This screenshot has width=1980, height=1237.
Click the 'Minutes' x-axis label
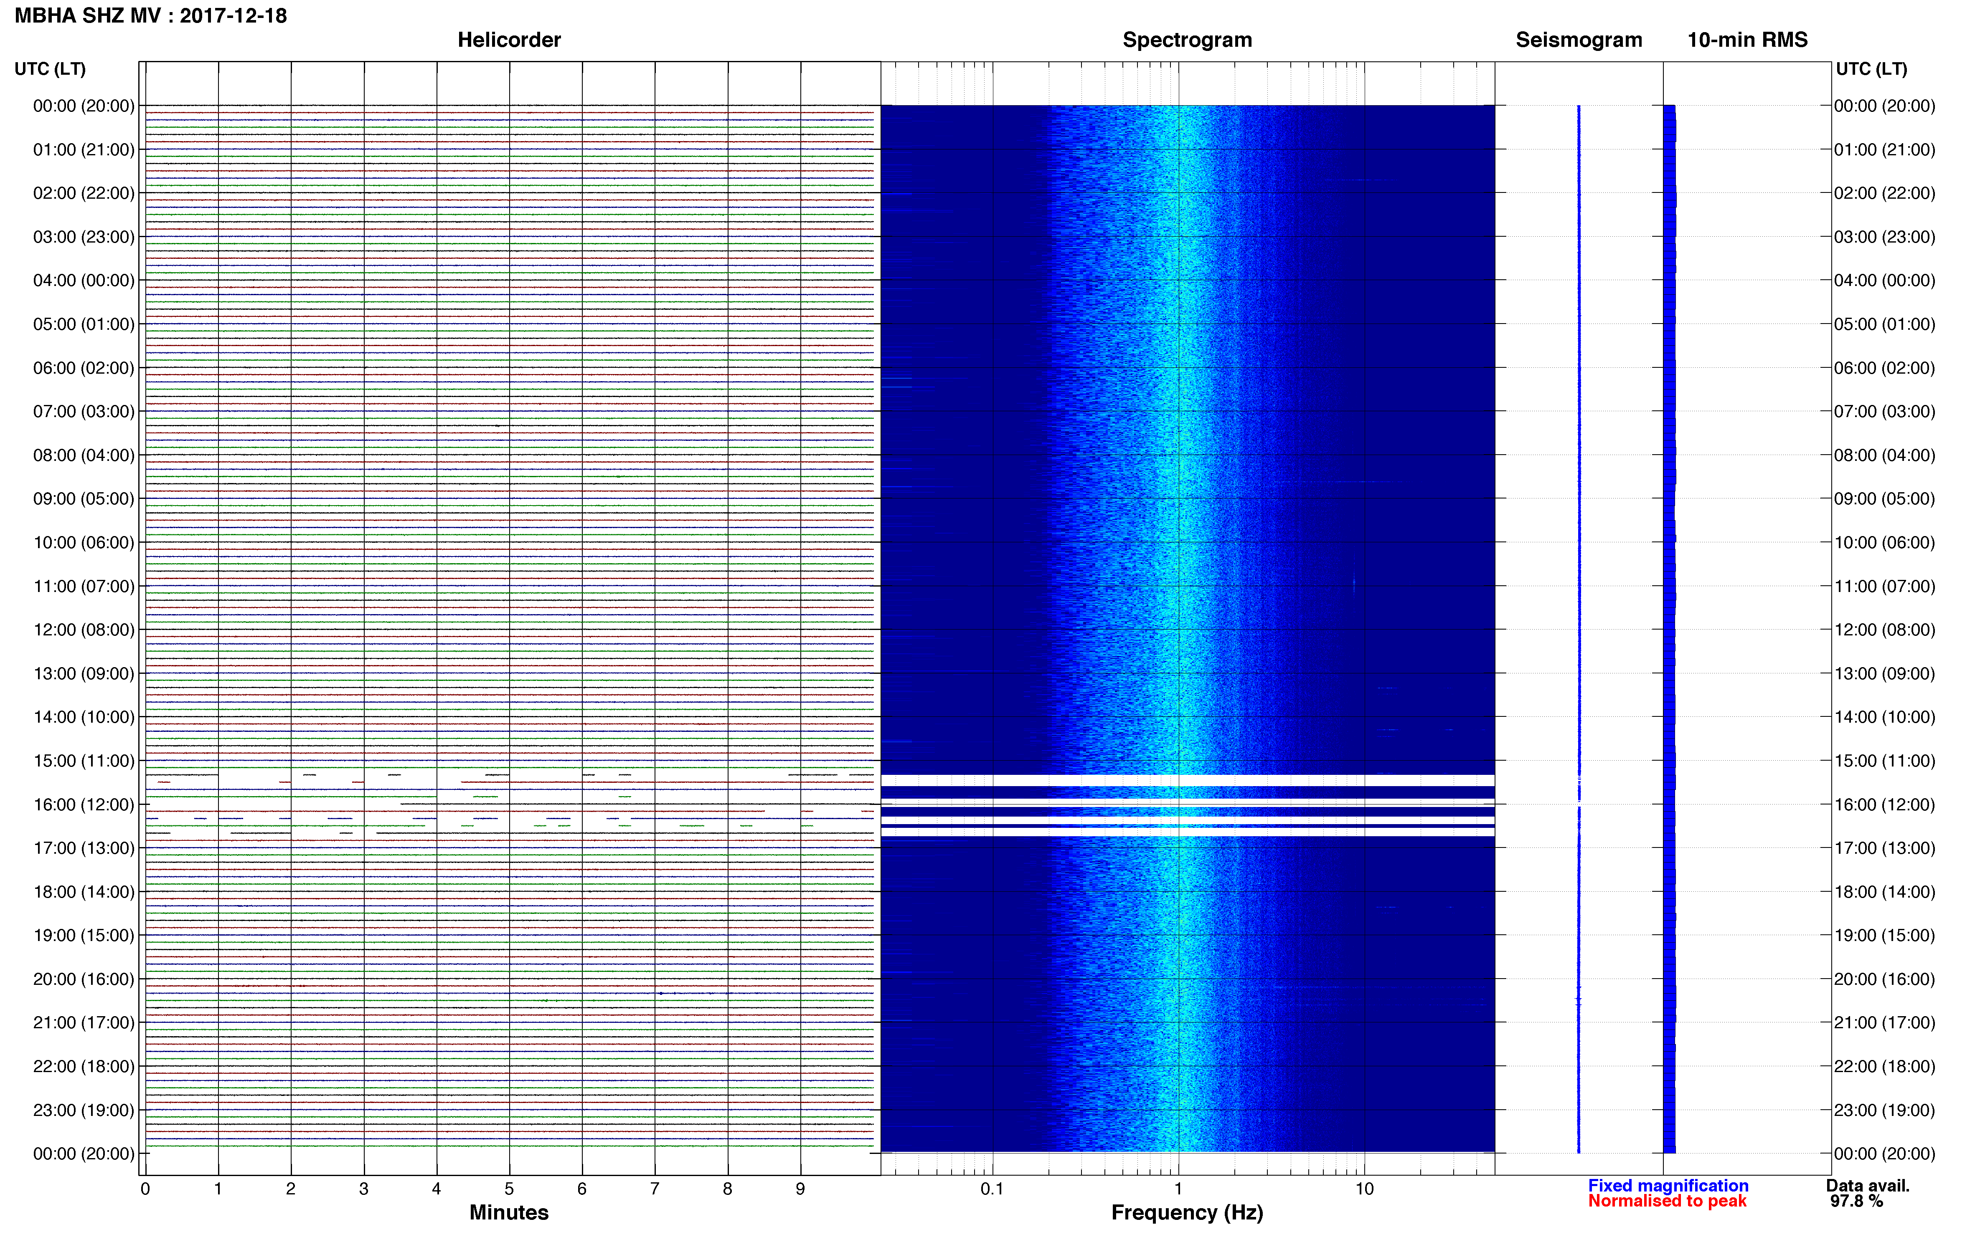(509, 1212)
